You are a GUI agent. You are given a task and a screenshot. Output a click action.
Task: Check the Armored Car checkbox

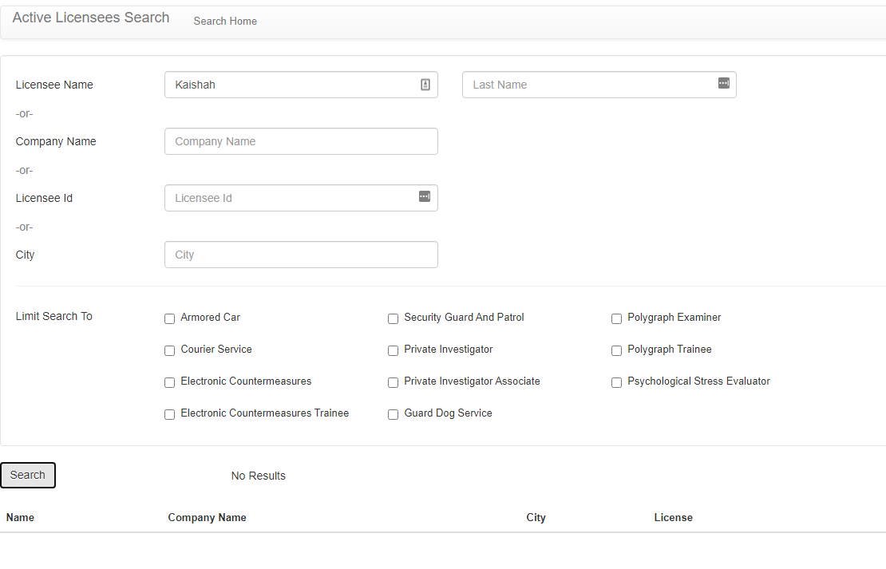click(x=169, y=318)
